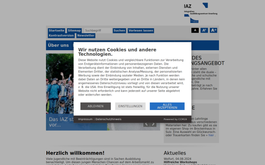Show previous slide with left arrow
The width and height of the screenshot is (265, 165).
[147, 124]
